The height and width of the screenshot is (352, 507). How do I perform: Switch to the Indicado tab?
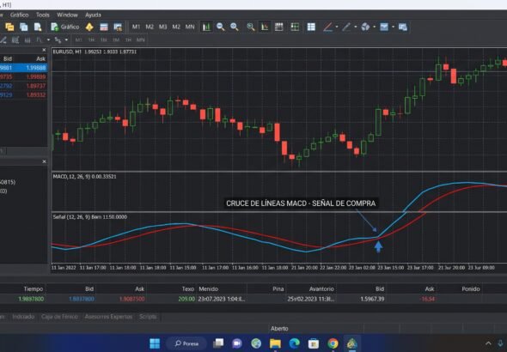click(23, 317)
